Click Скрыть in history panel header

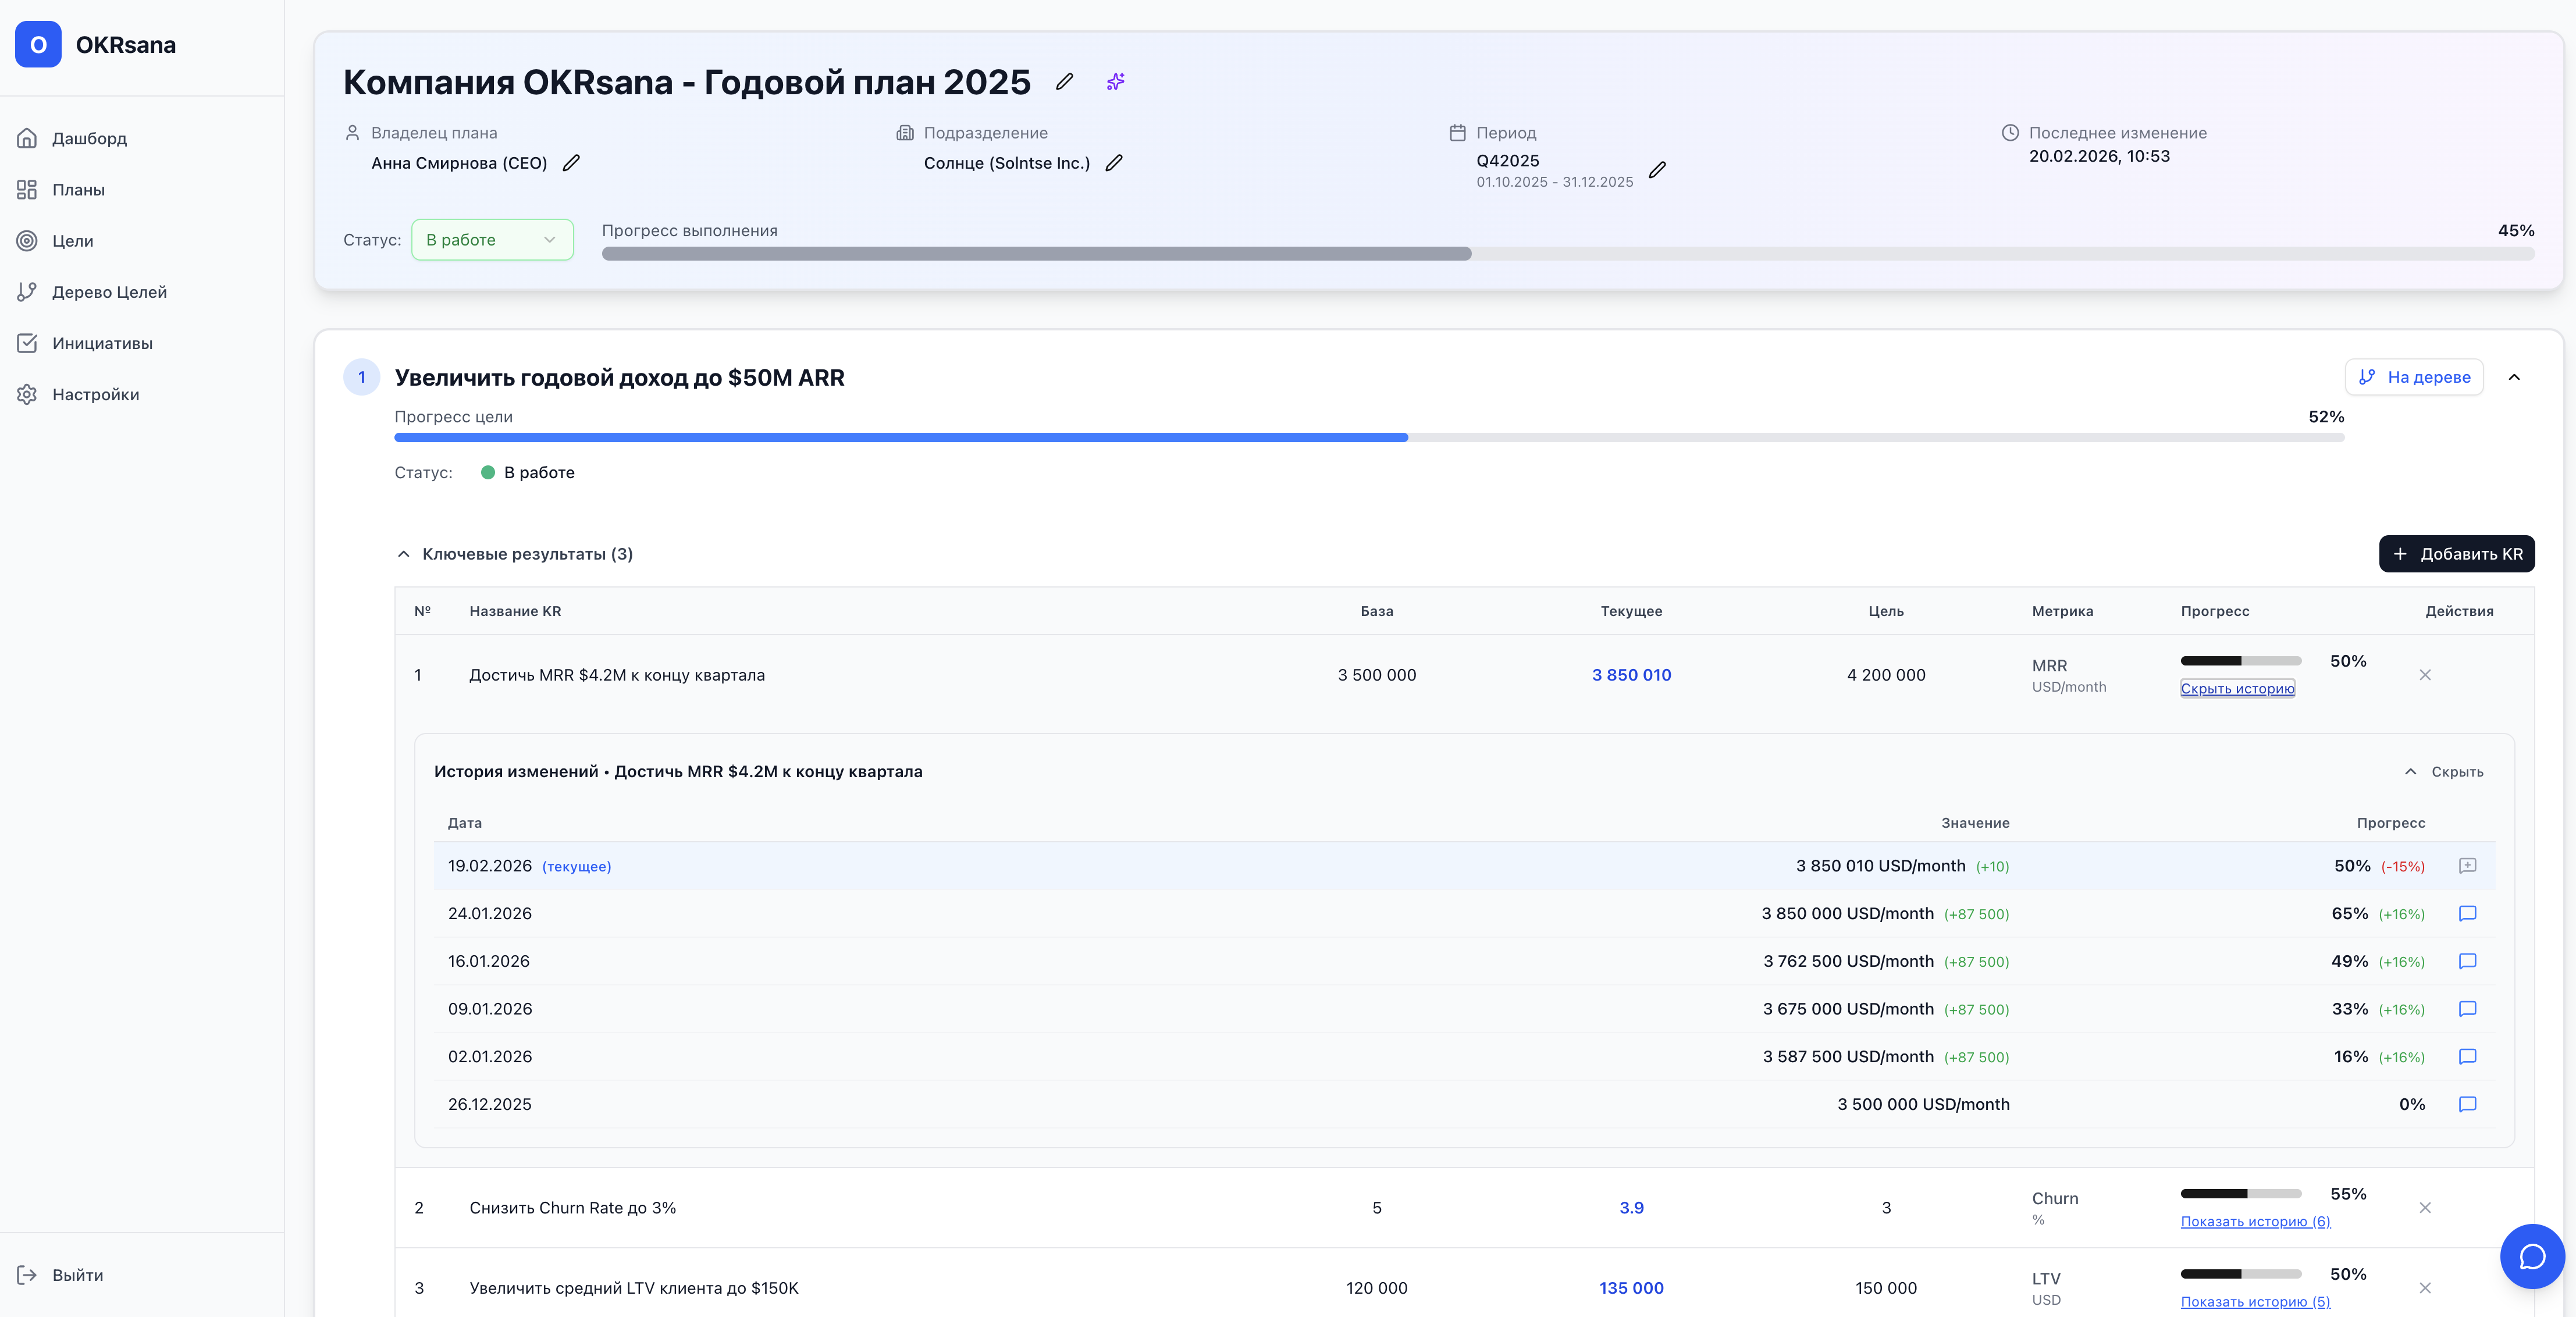[2444, 772]
